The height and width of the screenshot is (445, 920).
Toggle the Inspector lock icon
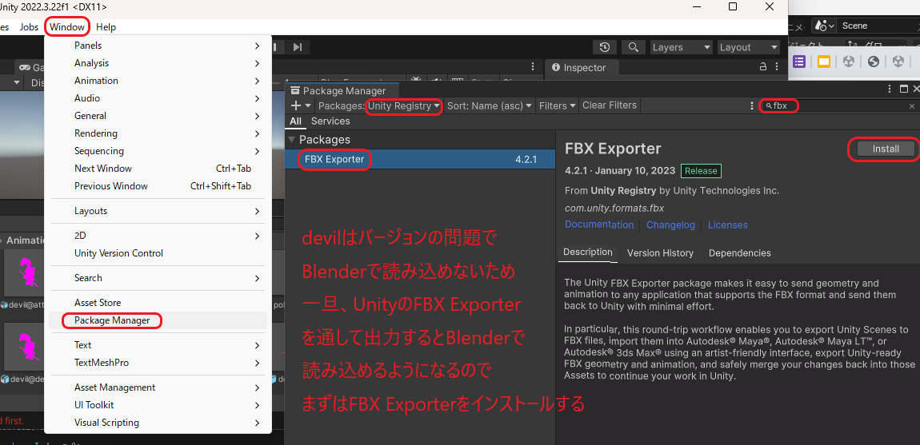[762, 66]
